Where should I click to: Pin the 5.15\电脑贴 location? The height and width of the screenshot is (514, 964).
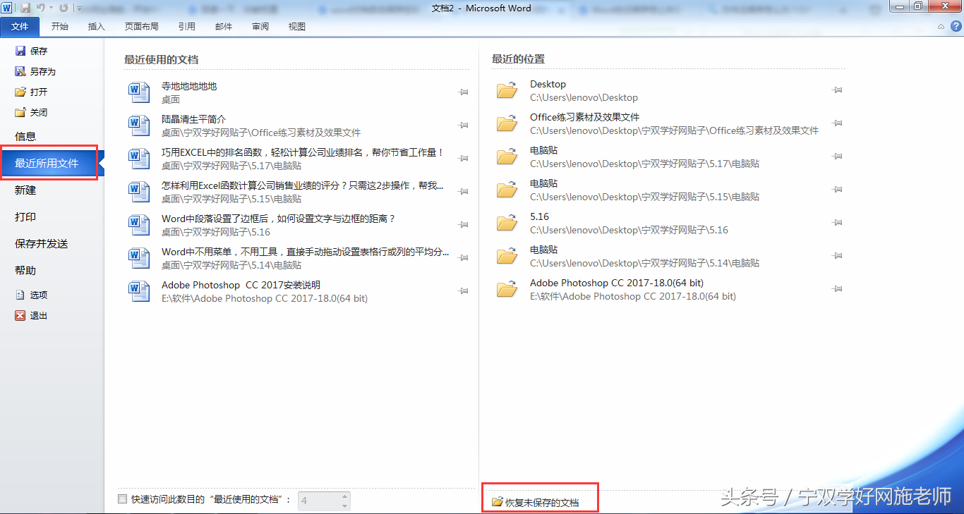pyautogui.click(x=837, y=190)
